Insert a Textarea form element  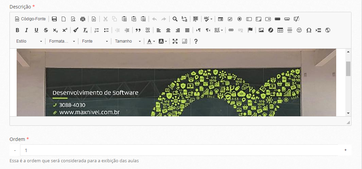click(258, 19)
